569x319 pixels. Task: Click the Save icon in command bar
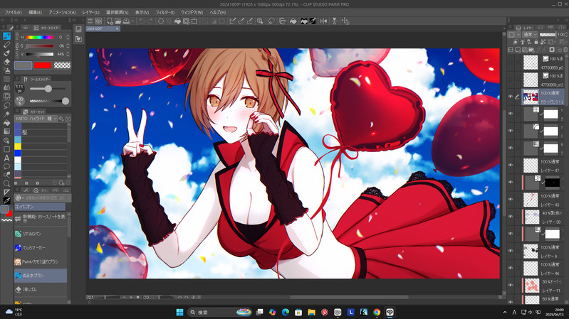pos(126,21)
